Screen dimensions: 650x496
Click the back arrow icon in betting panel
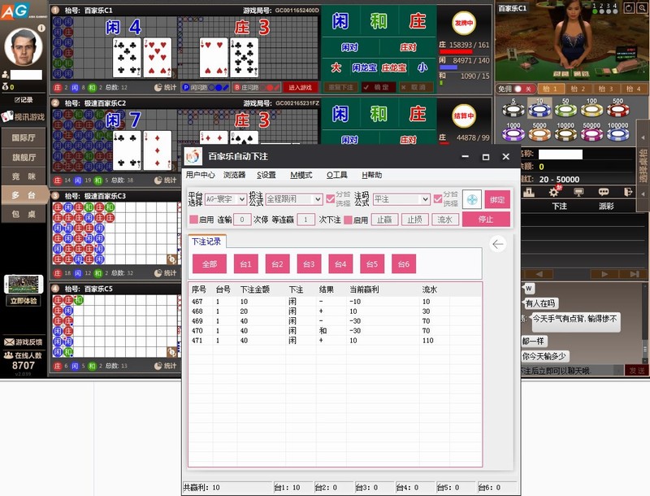pyautogui.click(x=498, y=244)
